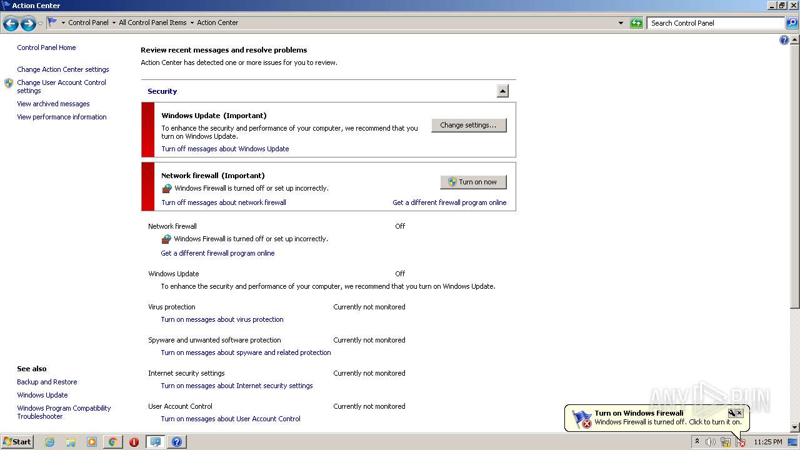Click the Show desktop button
Screen dimensions: 800x450
792,442
